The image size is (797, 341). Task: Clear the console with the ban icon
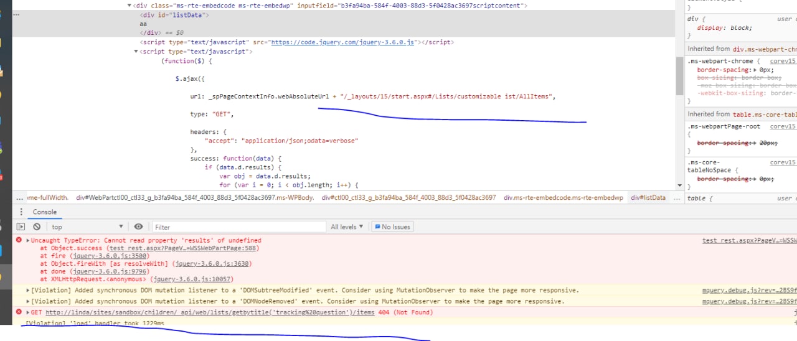tap(37, 227)
